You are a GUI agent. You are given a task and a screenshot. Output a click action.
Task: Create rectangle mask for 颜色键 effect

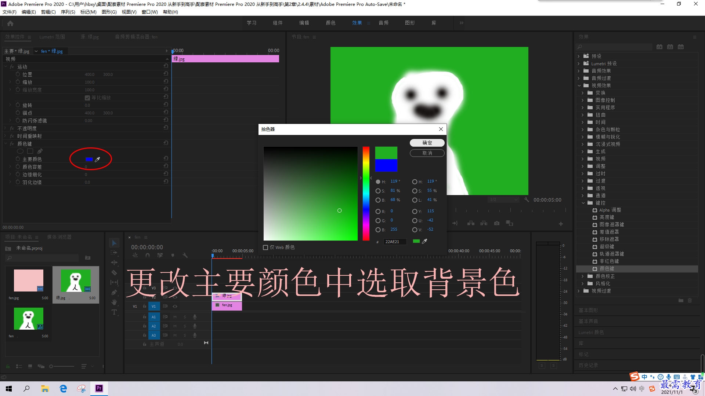[30, 151]
